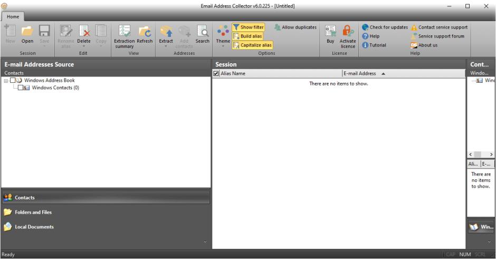Click the Theme palette icon
Screen dimensions: 496x259
coord(223,31)
